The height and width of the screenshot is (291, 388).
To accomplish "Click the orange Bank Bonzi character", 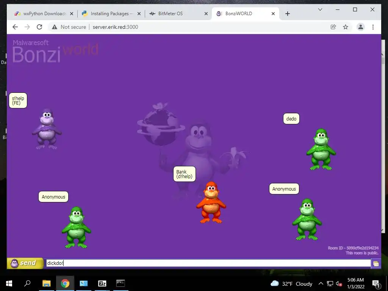I will click(211, 202).
